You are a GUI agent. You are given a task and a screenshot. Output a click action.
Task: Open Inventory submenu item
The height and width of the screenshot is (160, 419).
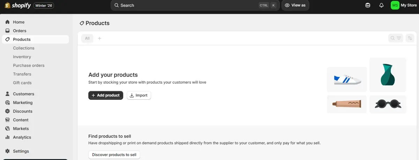click(x=22, y=57)
